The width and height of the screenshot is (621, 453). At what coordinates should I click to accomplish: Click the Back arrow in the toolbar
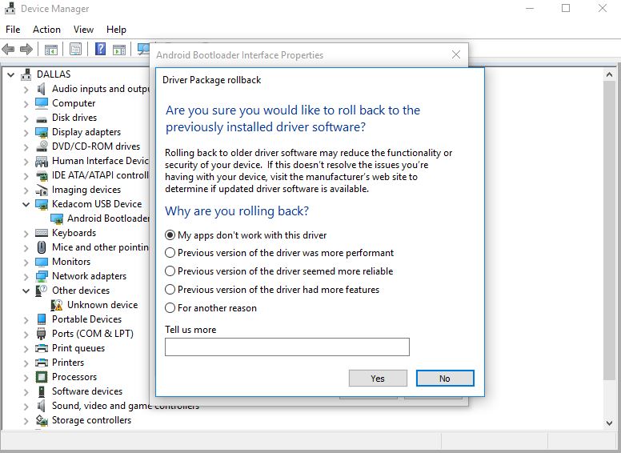click(x=9, y=50)
